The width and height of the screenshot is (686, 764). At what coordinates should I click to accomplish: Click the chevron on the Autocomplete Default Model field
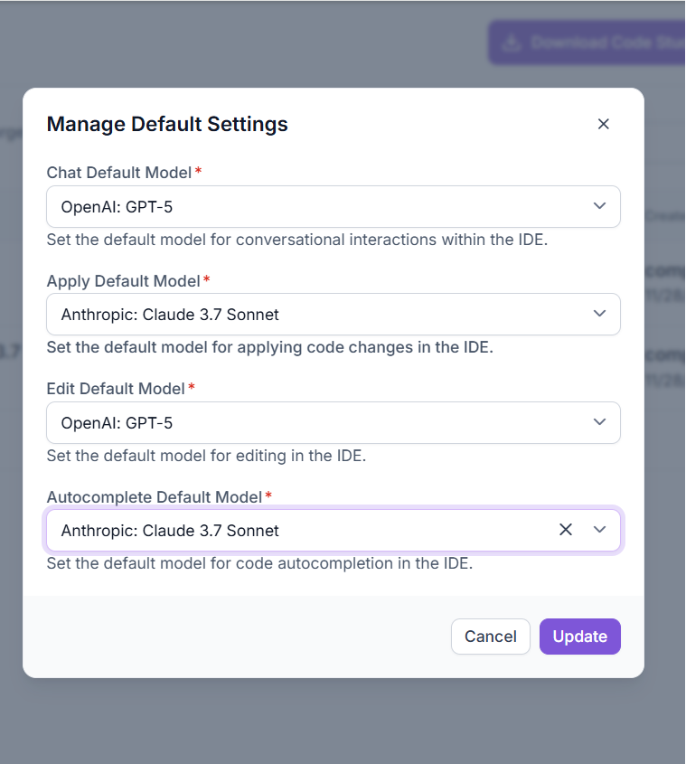(x=599, y=530)
